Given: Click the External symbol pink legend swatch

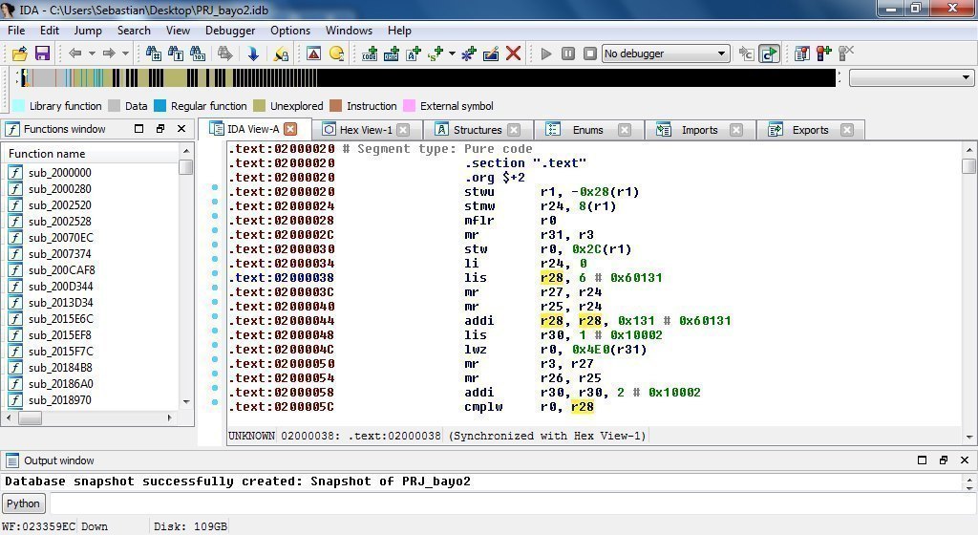Looking at the screenshot, I should (x=409, y=106).
